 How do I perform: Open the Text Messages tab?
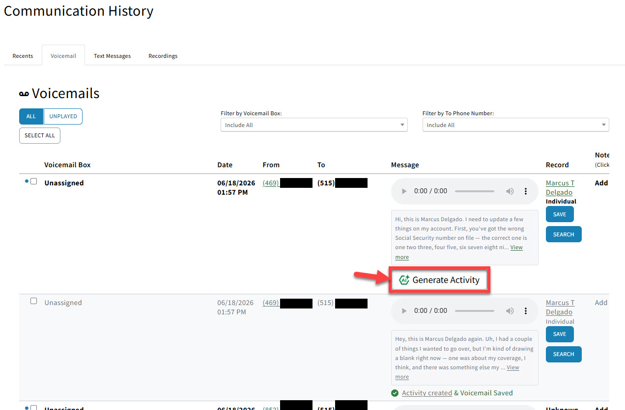coord(113,56)
